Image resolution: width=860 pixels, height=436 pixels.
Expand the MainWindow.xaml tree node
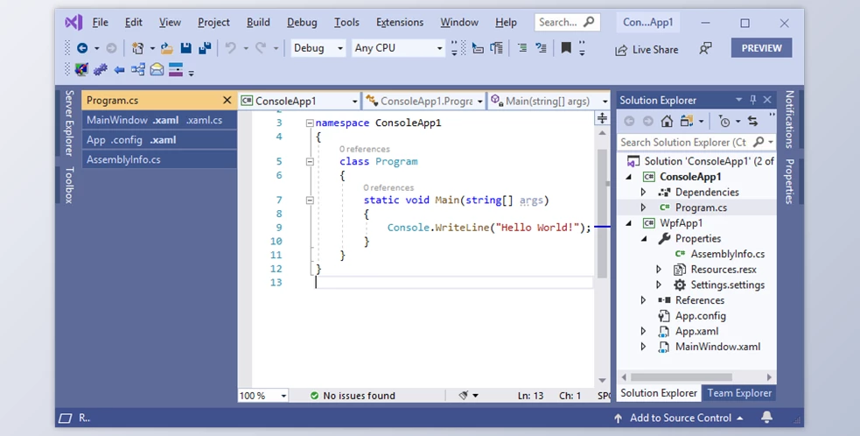[644, 347]
